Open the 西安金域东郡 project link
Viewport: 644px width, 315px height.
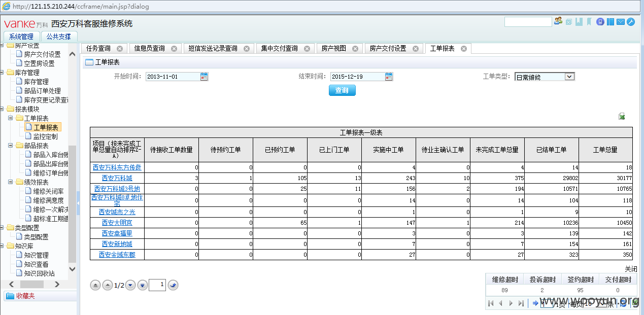coord(117,255)
